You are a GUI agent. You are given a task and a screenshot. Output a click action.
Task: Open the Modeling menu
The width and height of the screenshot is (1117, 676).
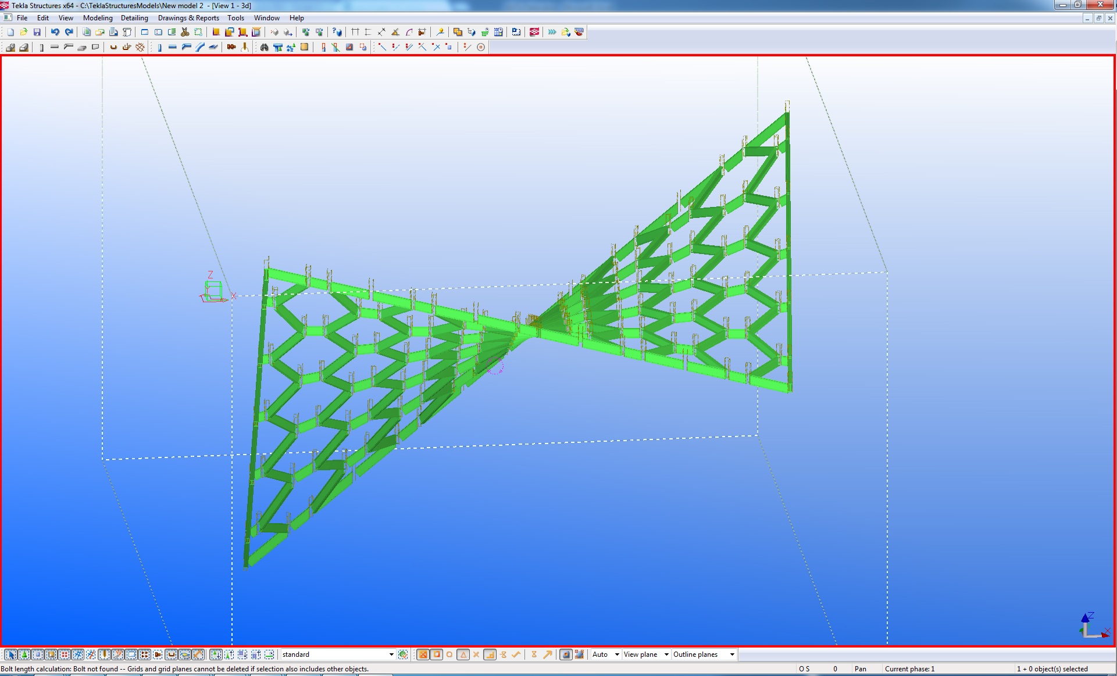point(98,18)
